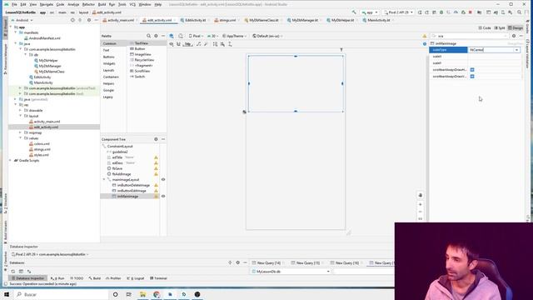This screenshot has height=300, width=533.
Task: Toggle visibility eye for imMainImage
Action: point(163,197)
